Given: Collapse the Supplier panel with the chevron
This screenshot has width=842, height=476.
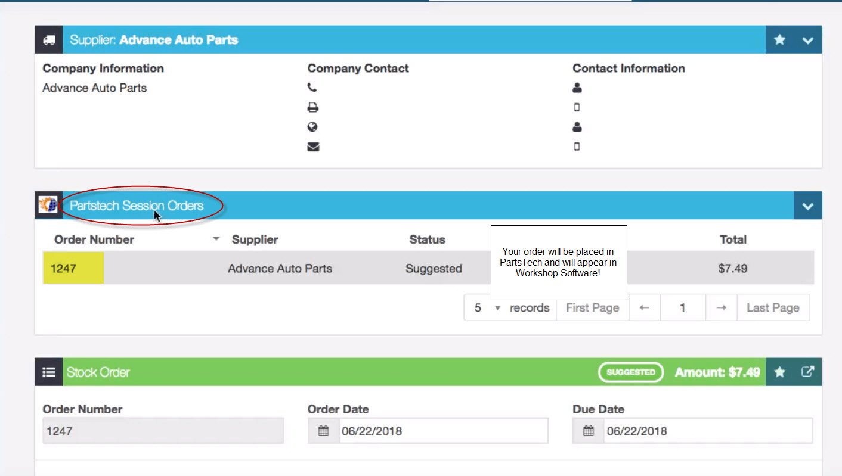Looking at the screenshot, I should 808,40.
